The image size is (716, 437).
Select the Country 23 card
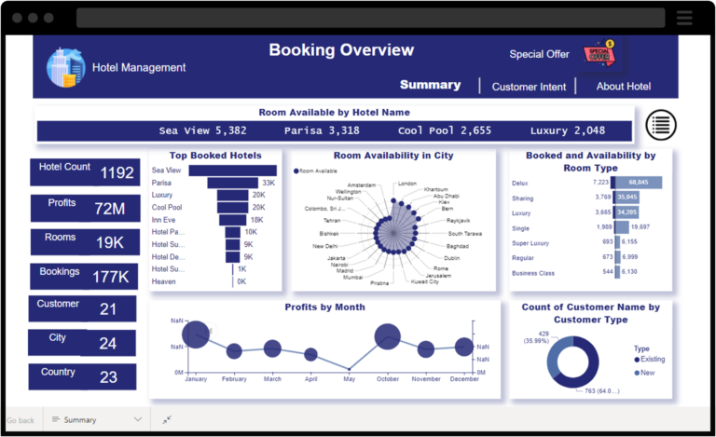point(82,376)
